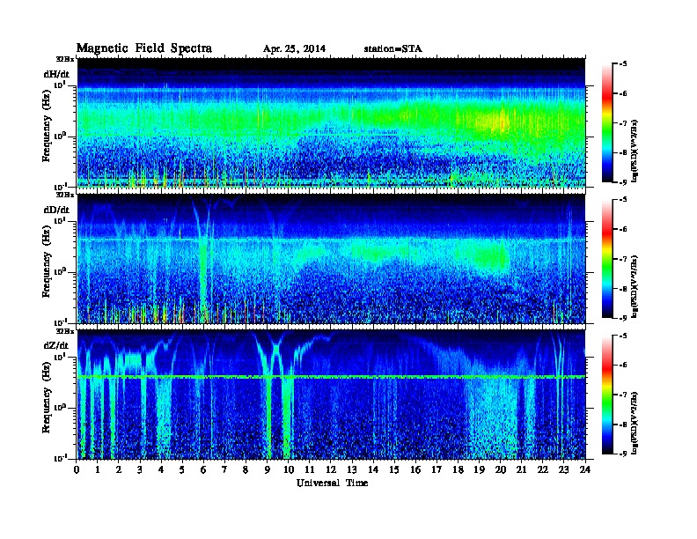Viewport: 697px width, 539px height.
Task: Click the log(PSD) label beside dD/dt color bar
Action: click(635, 286)
